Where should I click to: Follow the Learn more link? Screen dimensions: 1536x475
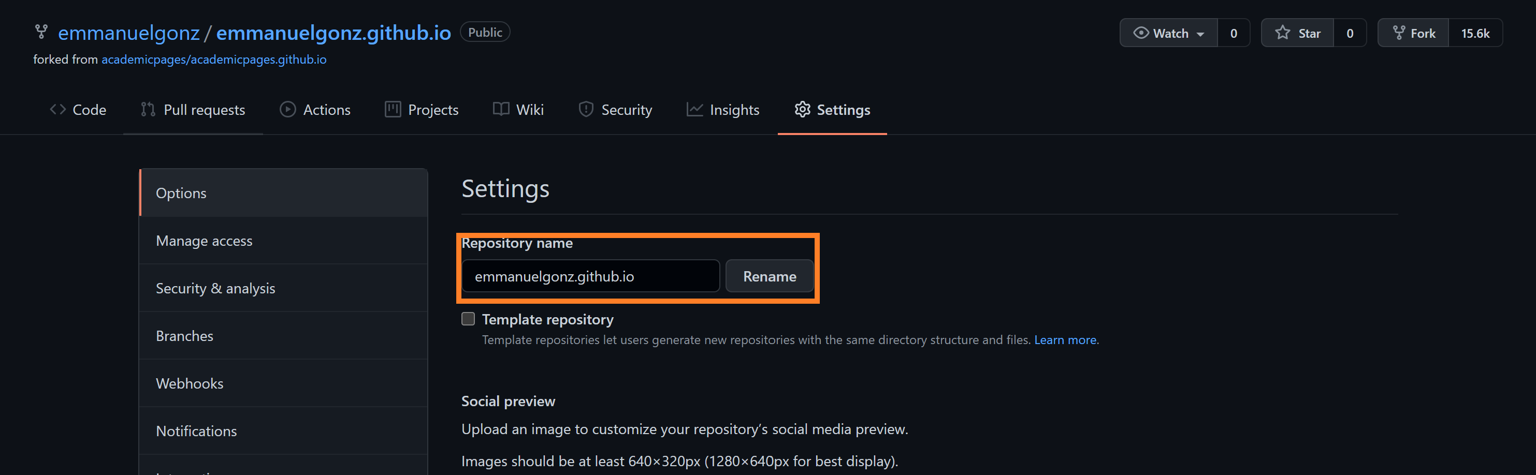tap(1065, 340)
